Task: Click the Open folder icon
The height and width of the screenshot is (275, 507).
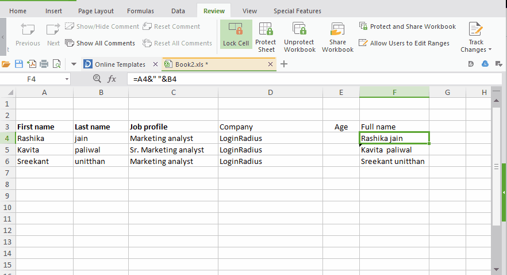Action: 6,64
